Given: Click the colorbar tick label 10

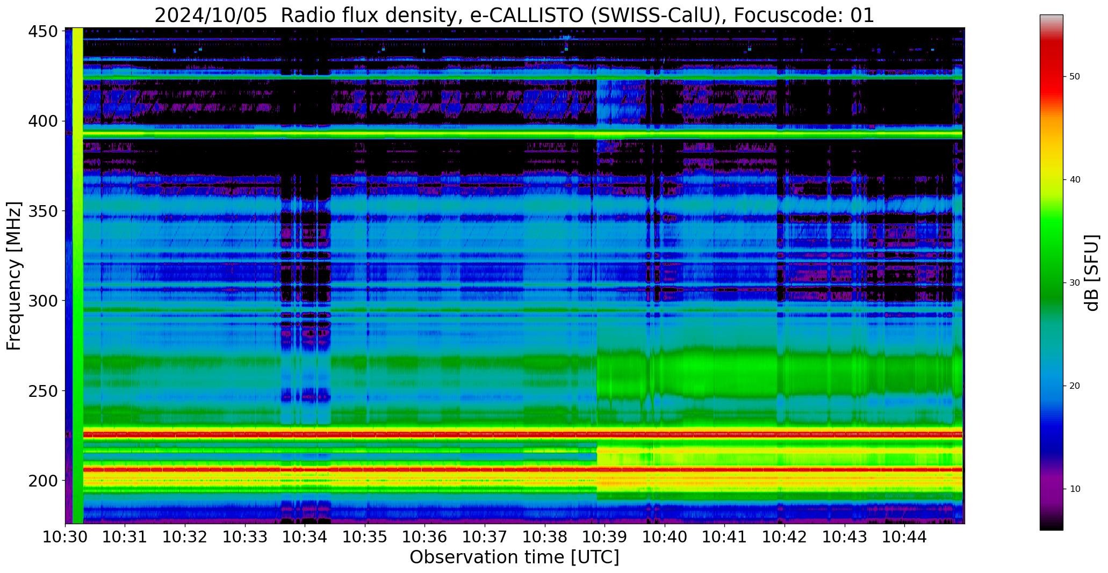Looking at the screenshot, I should (1074, 489).
